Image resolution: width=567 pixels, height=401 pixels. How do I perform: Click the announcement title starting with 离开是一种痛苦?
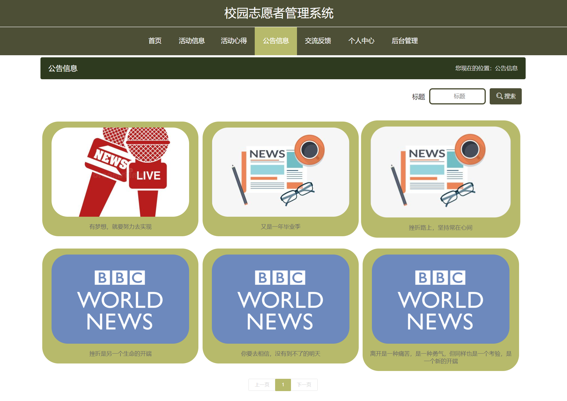point(441,357)
